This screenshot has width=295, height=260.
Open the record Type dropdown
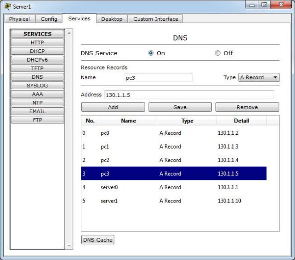pos(259,77)
